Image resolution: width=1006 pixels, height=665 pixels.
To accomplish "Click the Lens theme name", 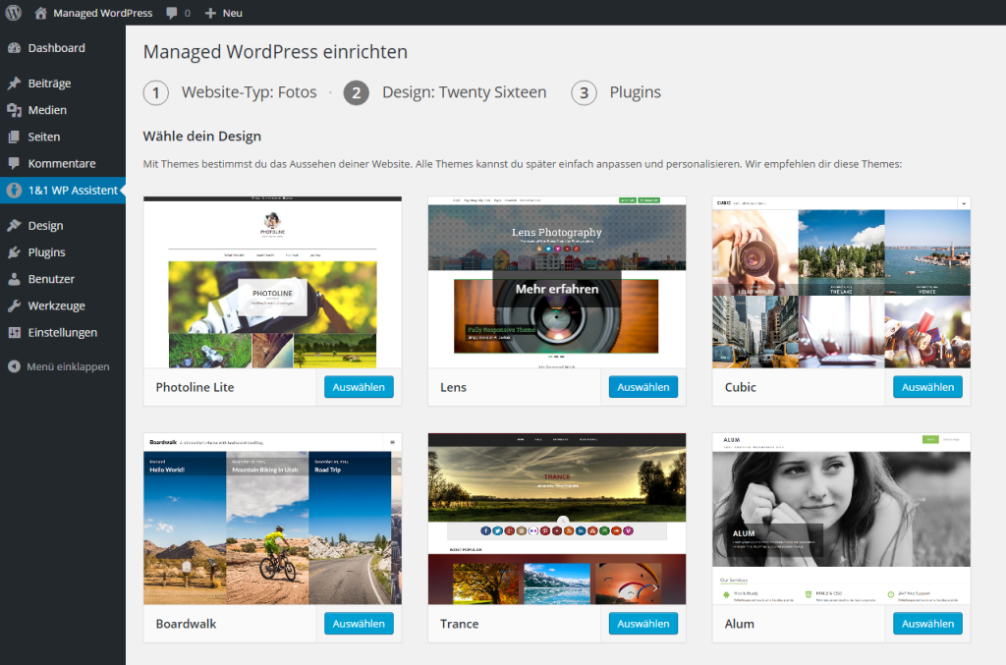I will coord(453,387).
